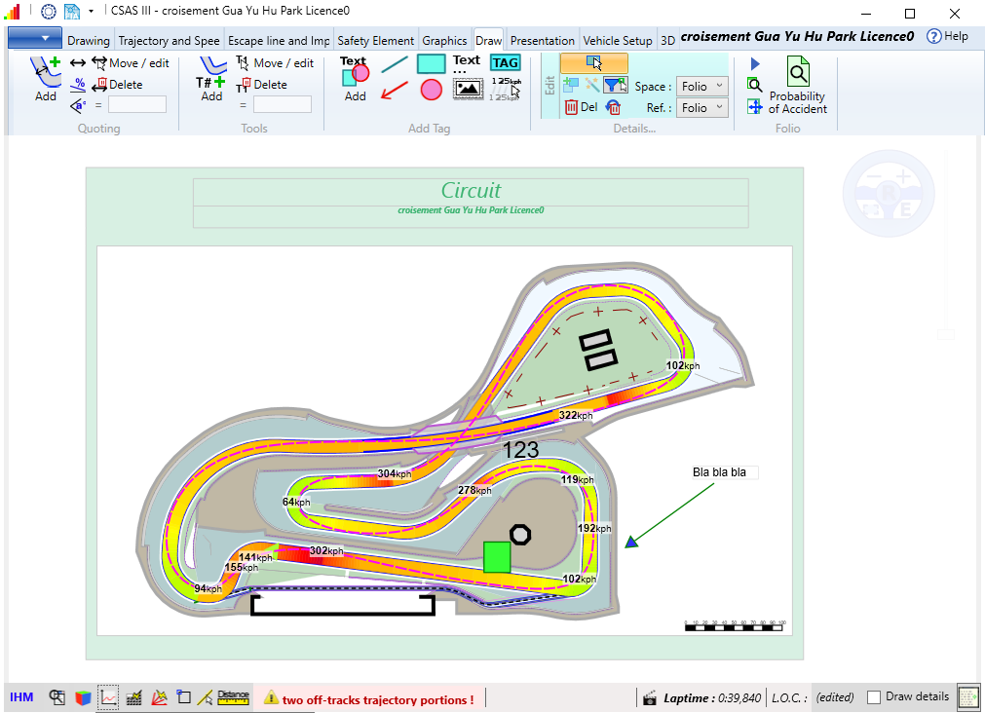The width and height of the screenshot is (985, 713).
Task: Click the 3D color cube status icon
Action: pos(83,698)
